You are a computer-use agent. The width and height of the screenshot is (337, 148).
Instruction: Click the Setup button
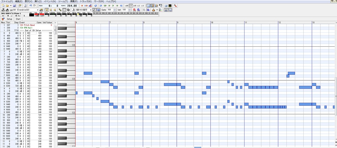9,19
